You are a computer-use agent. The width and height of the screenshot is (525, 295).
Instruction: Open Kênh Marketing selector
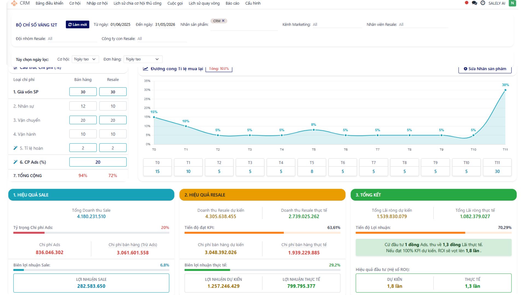pos(337,25)
